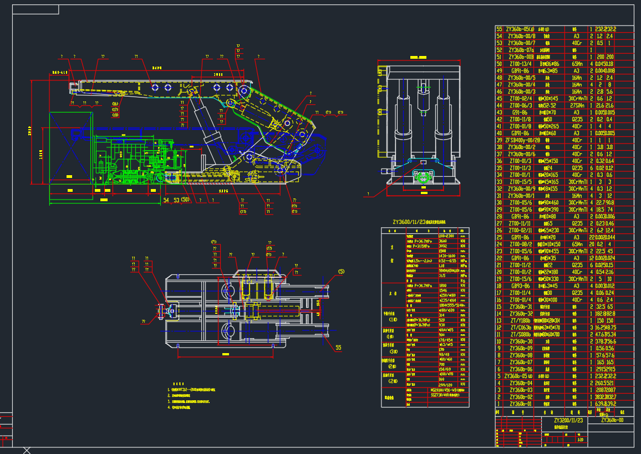Select ZT/Y180b in row 13
Viewport: 641px width, 454px height.
click(521, 321)
